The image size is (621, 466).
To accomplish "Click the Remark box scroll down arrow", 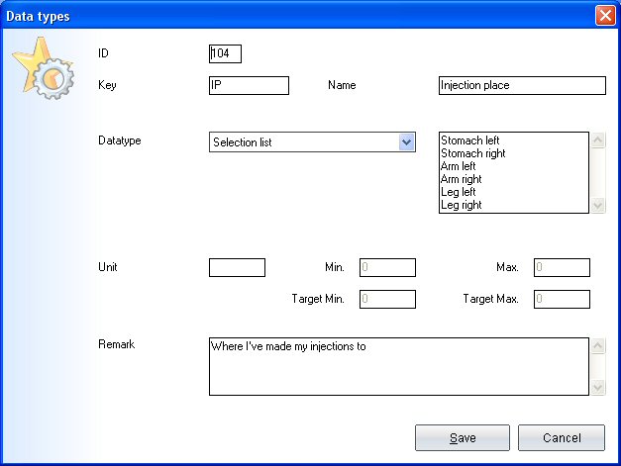I will tap(597, 388).
